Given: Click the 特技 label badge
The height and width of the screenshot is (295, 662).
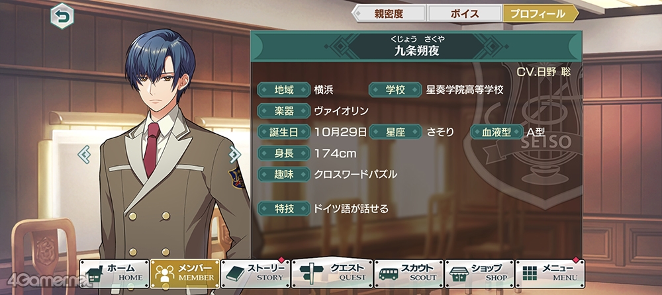Looking at the screenshot, I should click(284, 208).
